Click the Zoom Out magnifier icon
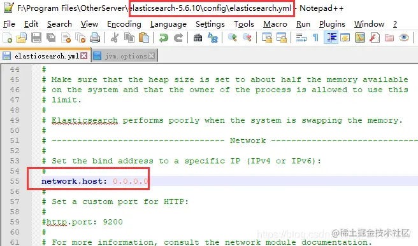418x246 pixels. pyautogui.click(x=247, y=38)
